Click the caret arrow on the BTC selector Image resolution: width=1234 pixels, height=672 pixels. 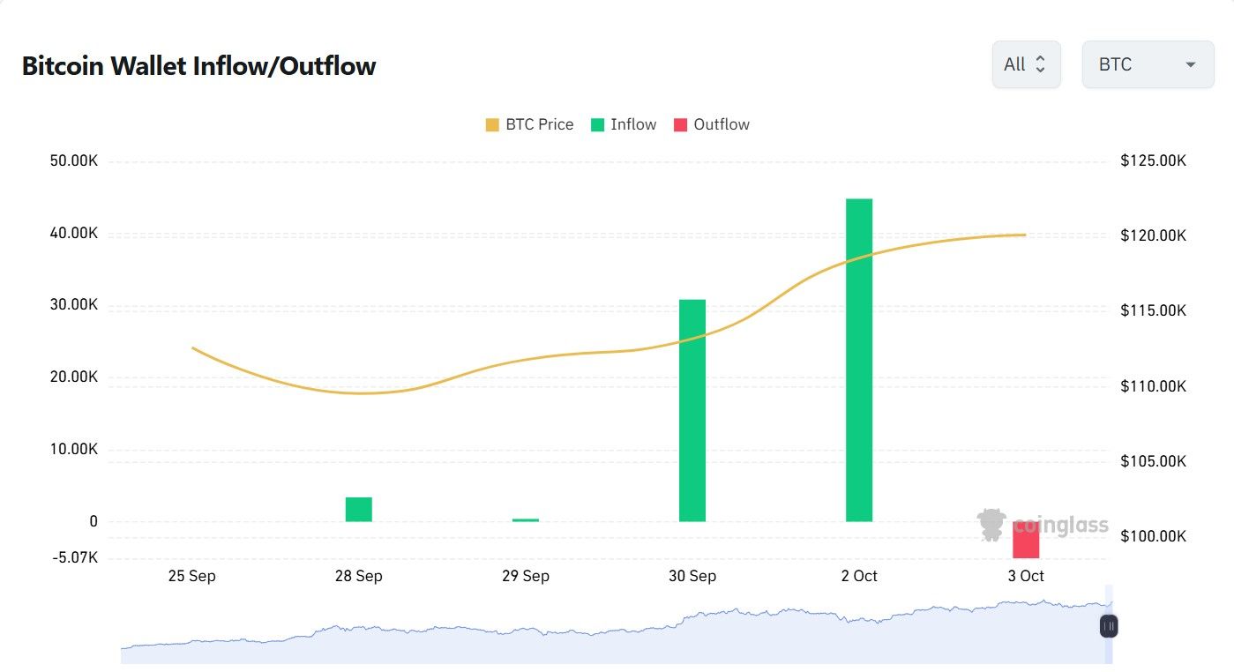[x=1191, y=64]
